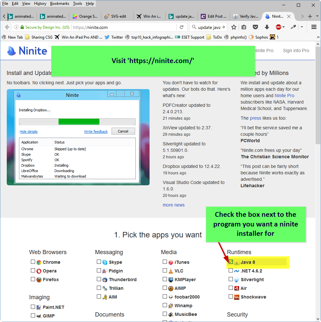Open the downloads arrow icon

(267, 27)
